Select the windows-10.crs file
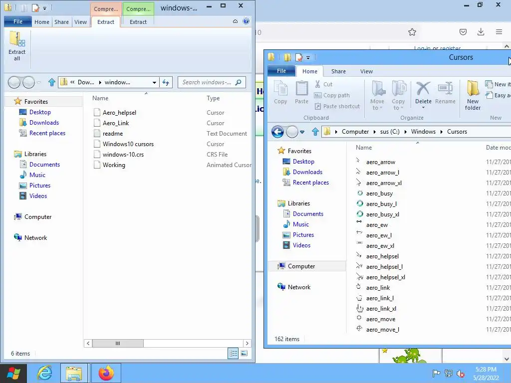This screenshot has height=383, width=511. pyautogui.click(x=123, y=155)
